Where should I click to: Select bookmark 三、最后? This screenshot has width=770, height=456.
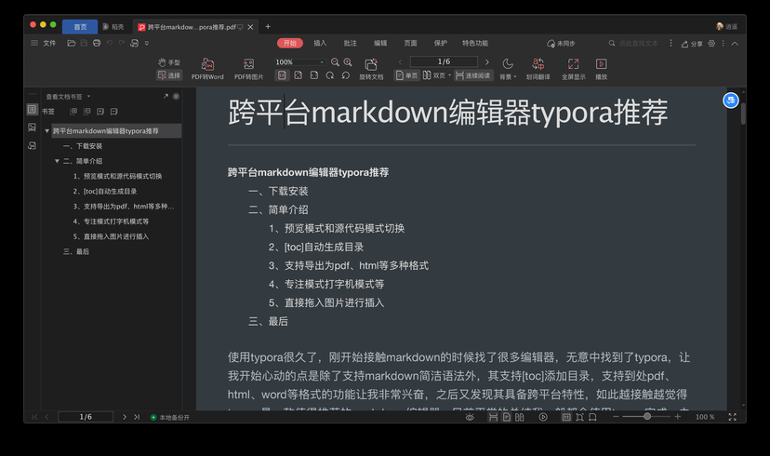click(x=76, y=251)
